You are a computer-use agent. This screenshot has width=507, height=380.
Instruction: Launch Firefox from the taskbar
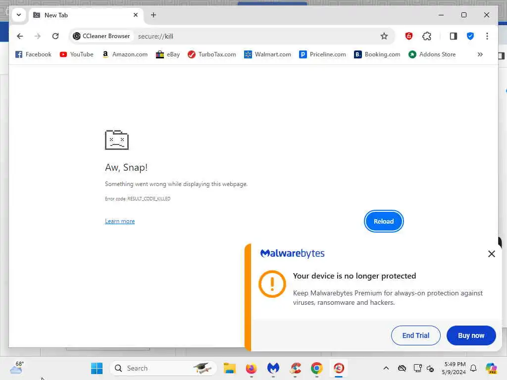tap(251, 368)
